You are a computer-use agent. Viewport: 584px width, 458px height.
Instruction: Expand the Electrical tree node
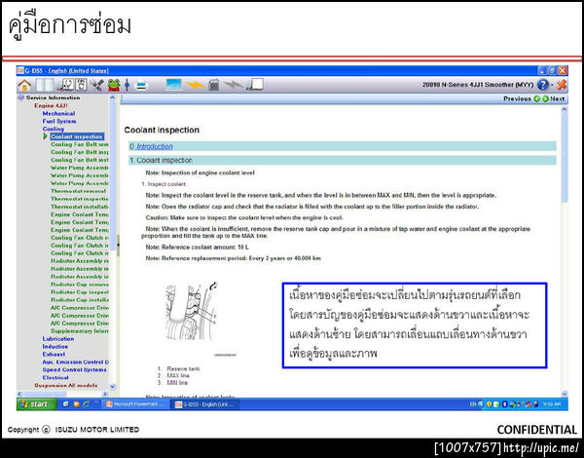(55, 377)
